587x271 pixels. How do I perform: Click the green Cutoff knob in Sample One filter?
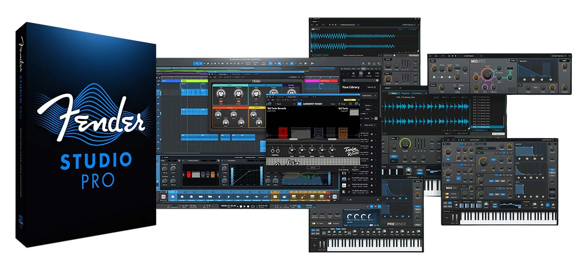(405, 144)
